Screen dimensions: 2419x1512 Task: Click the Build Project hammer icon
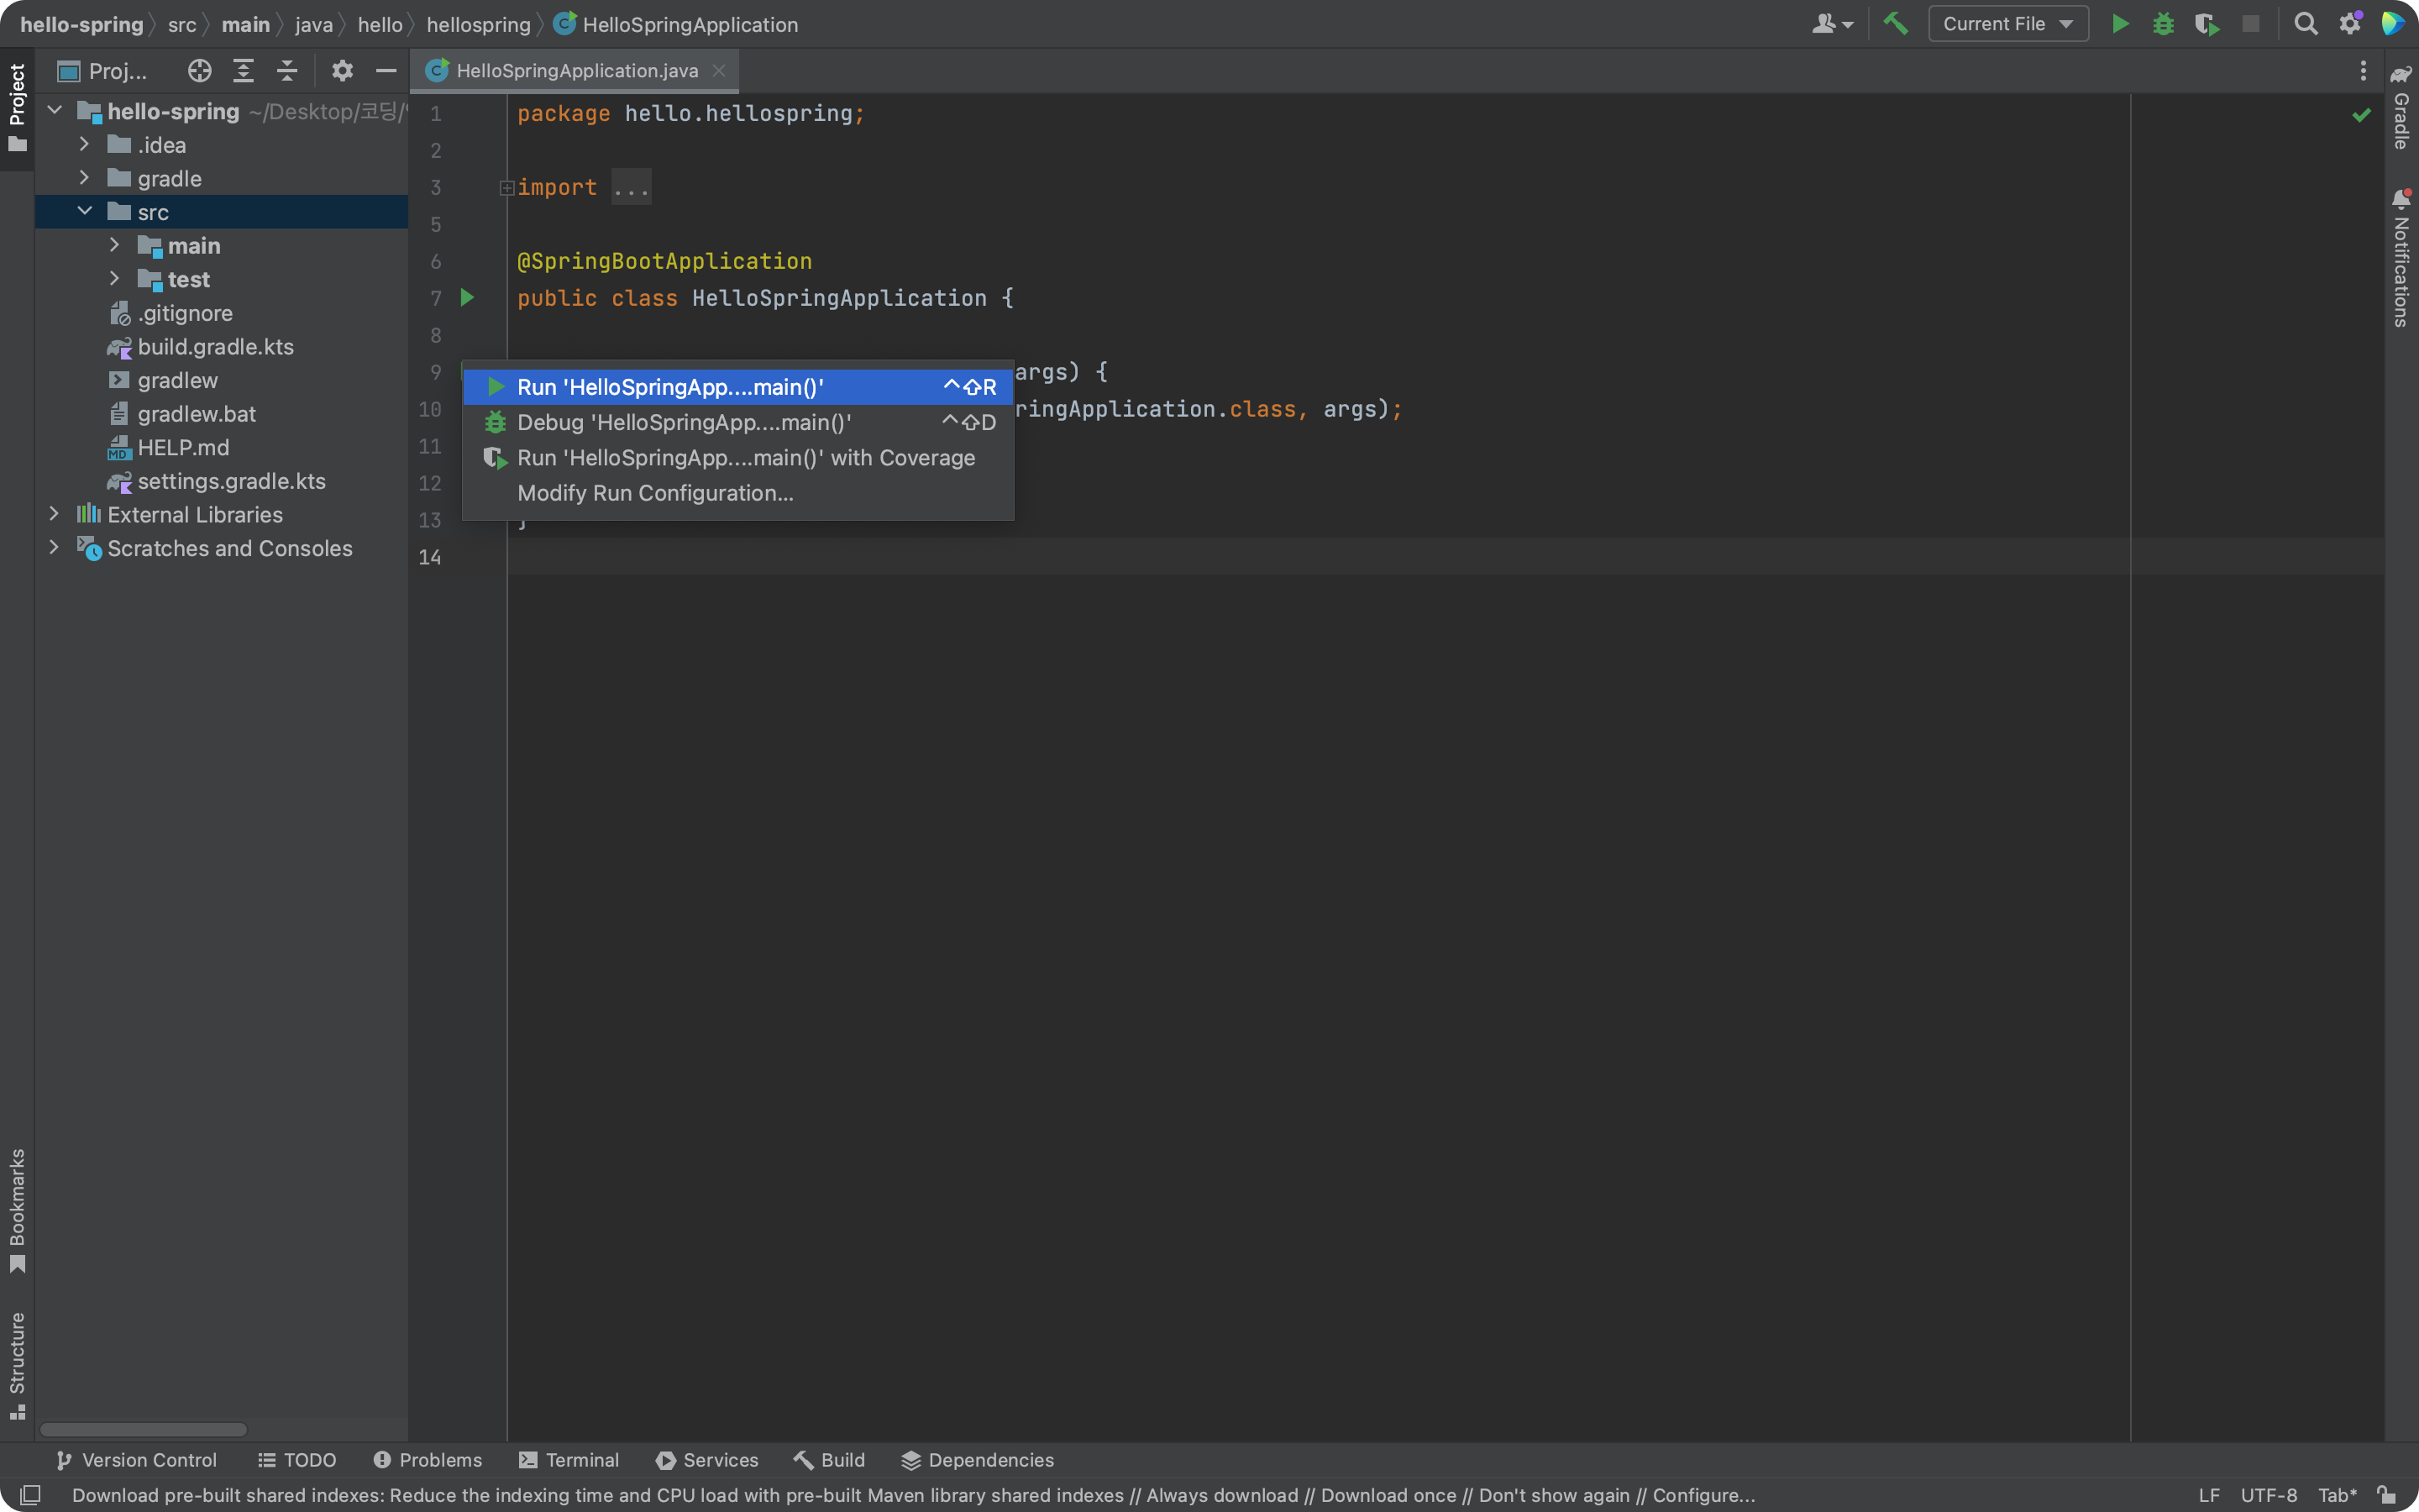pos(1895,24)
